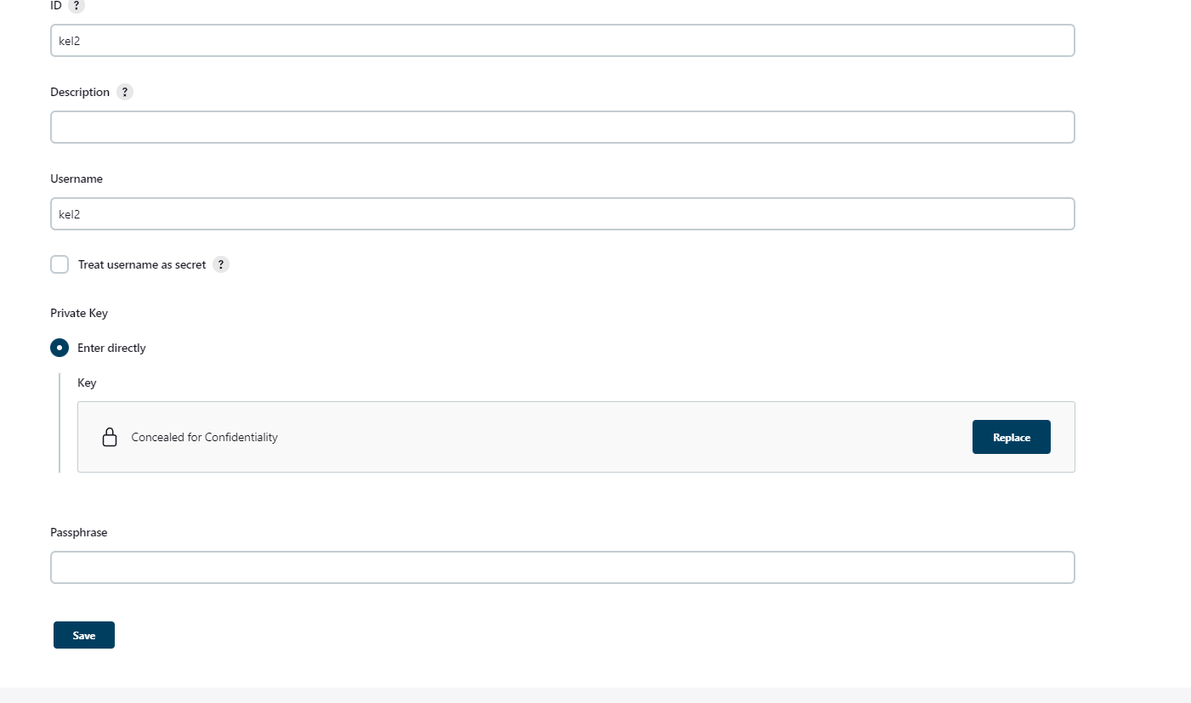The image size is (1191, 703).
Task: Click the Passphrase label
Action: click(x=78, y=532)
